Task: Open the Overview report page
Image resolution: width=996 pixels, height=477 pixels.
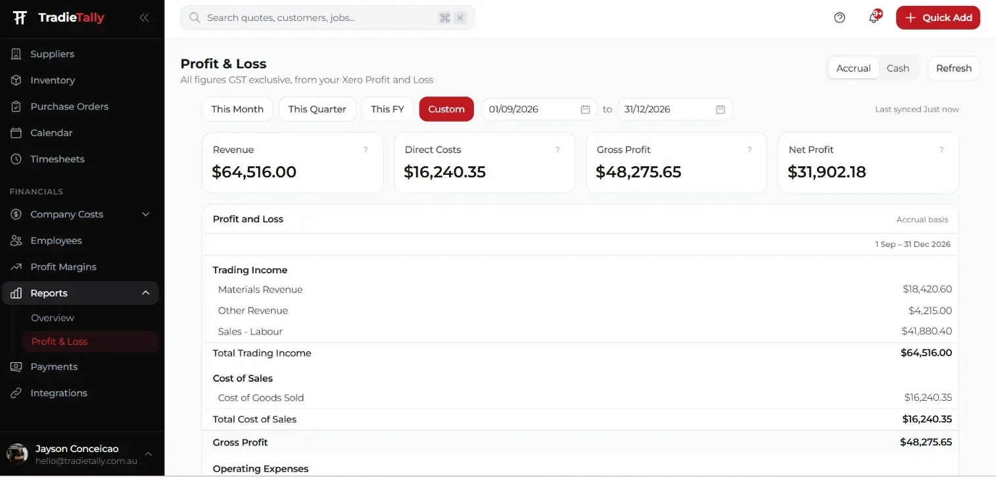Action: click(x=53, y=318)
